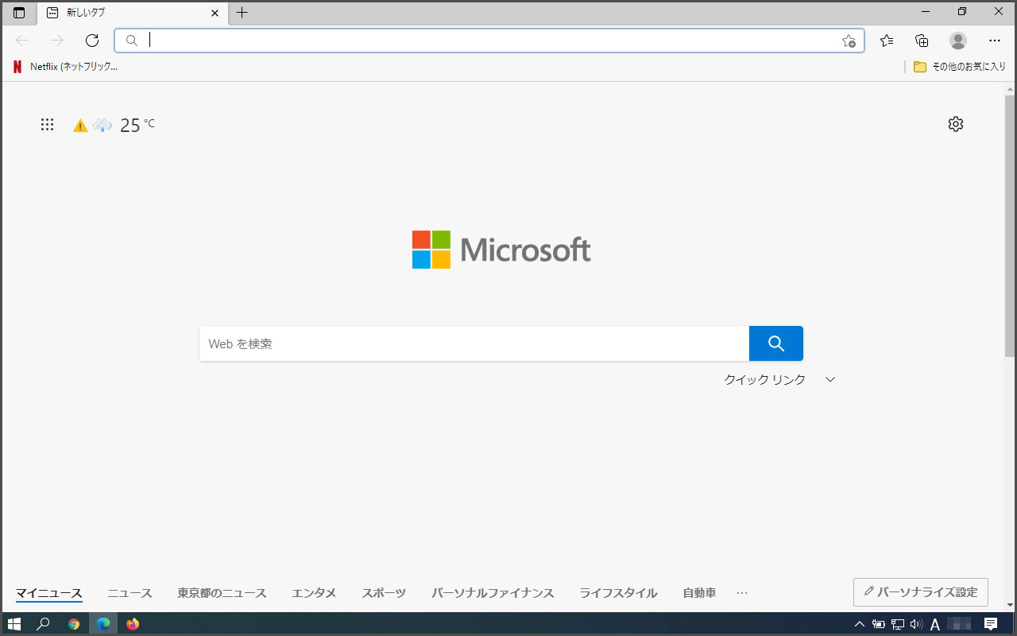
Task: Open the user profile avatar
Action: tap(958, 41)
